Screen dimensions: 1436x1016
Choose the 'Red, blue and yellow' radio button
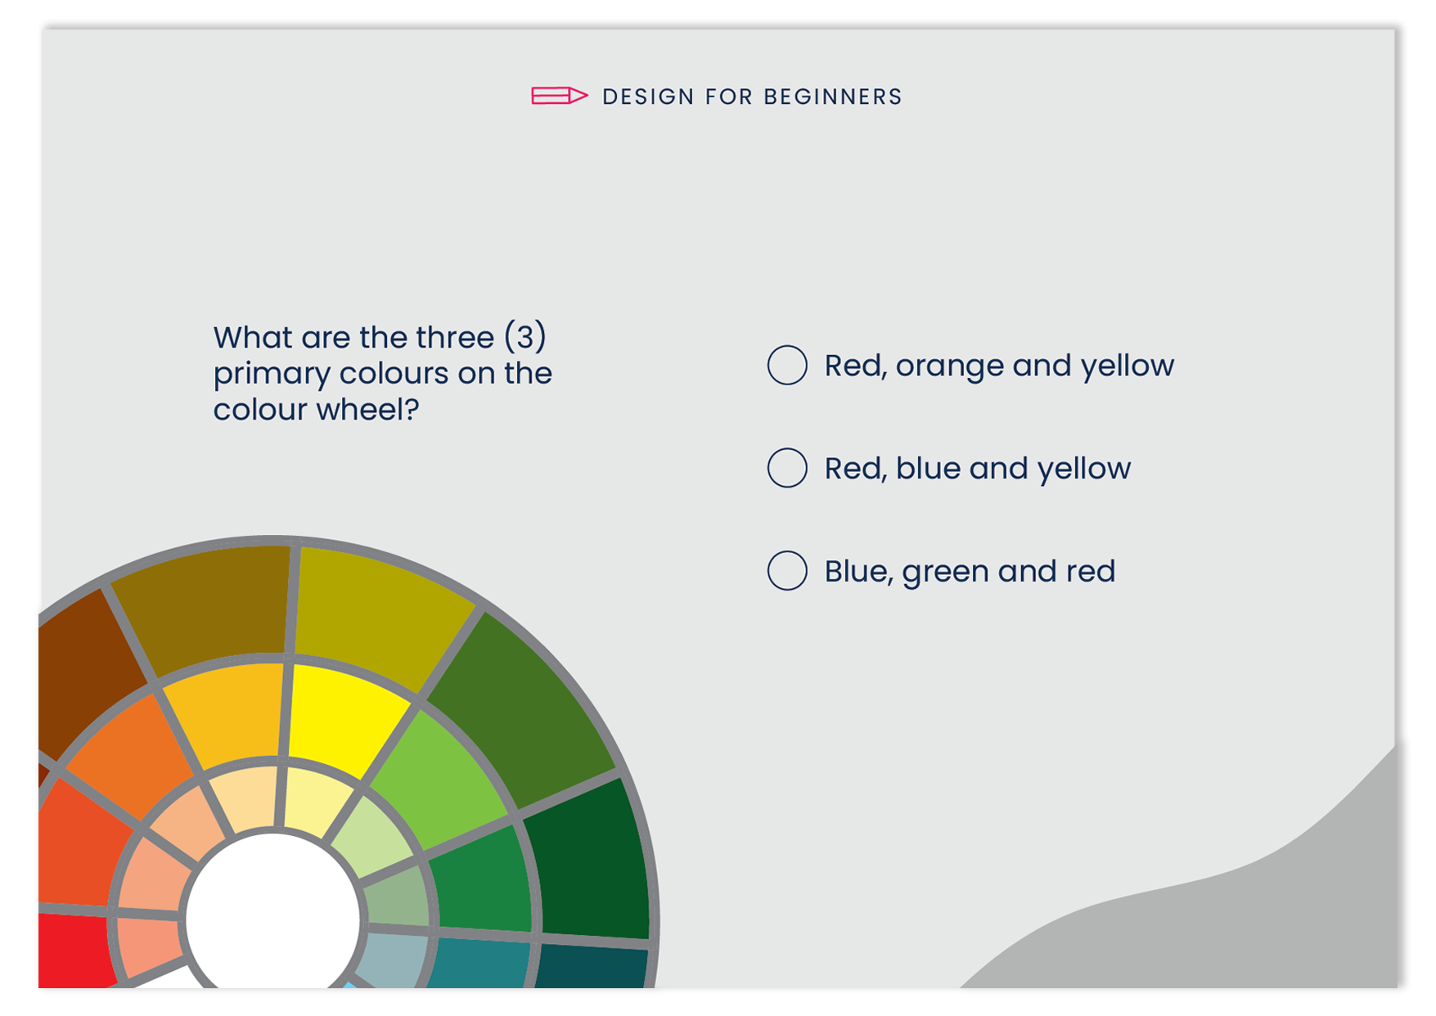787,468
